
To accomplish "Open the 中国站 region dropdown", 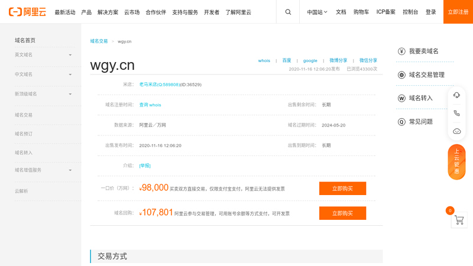I will [x=317, y=12].
